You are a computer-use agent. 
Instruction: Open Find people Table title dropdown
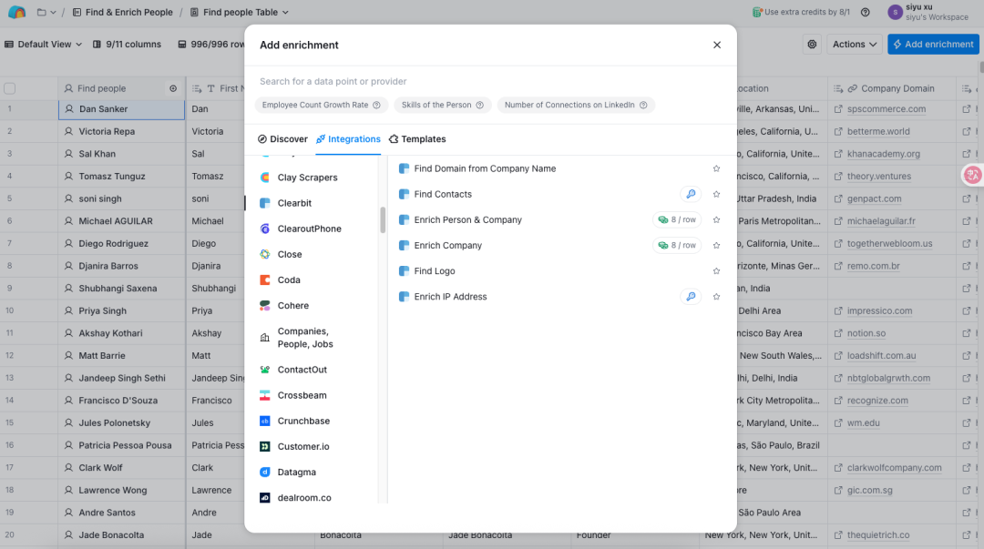click(245, 13)
